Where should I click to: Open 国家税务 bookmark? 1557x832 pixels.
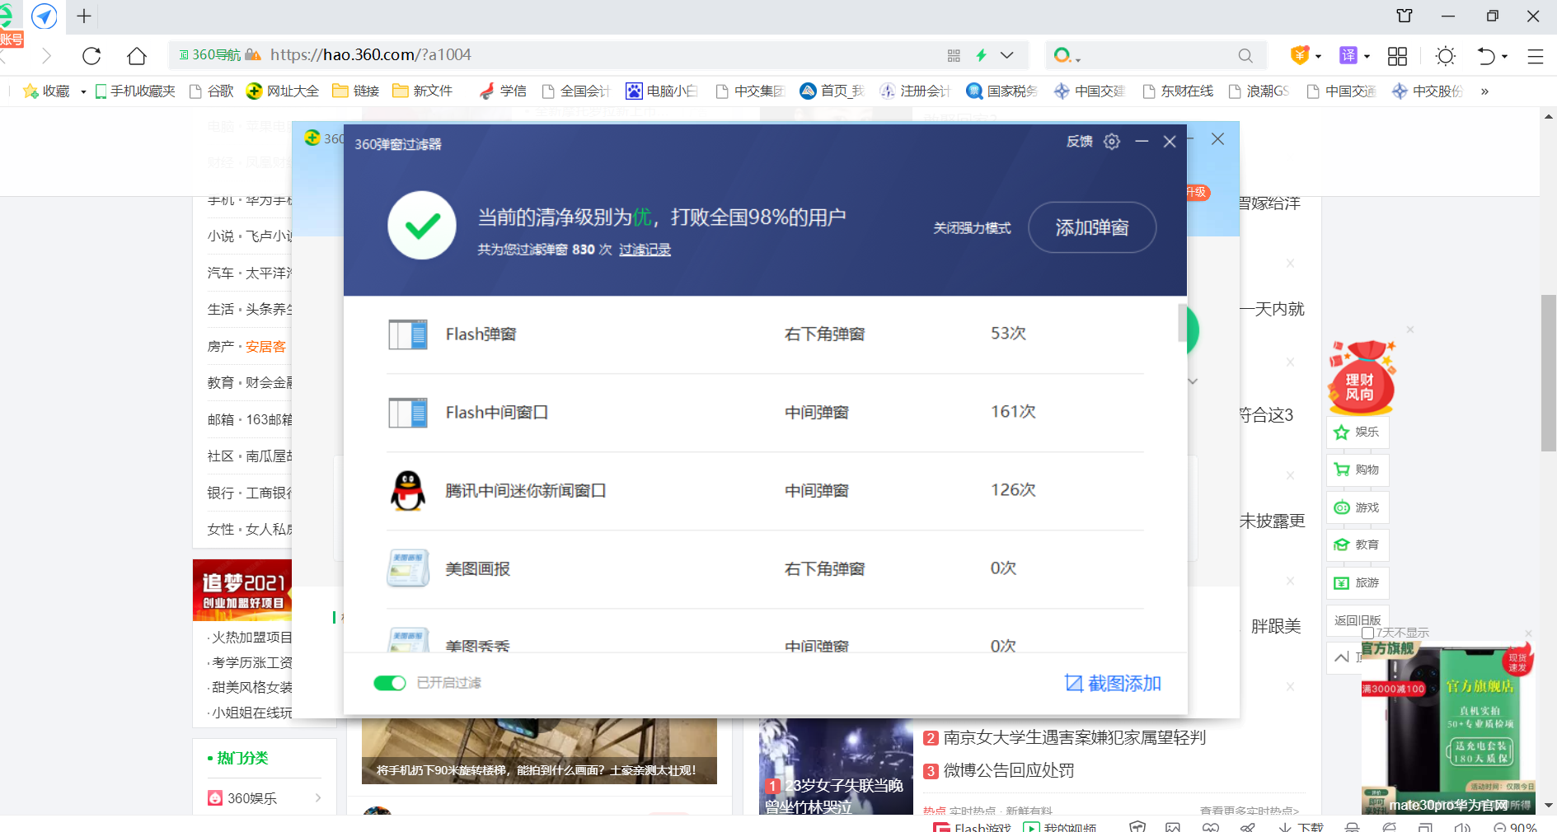[1001, 91]
